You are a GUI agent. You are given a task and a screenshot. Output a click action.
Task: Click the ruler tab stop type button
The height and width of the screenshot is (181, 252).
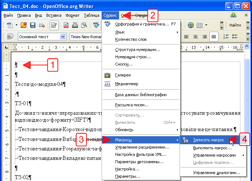click(x=6, y=47)
